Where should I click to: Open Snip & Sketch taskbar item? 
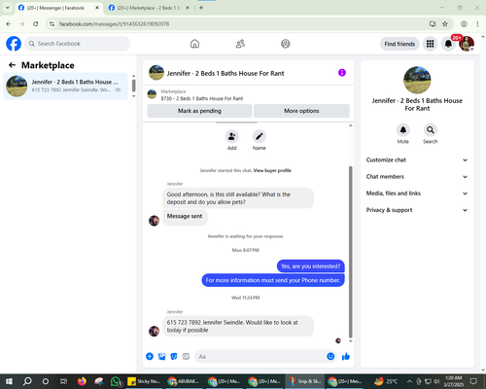tap(305, 381)
